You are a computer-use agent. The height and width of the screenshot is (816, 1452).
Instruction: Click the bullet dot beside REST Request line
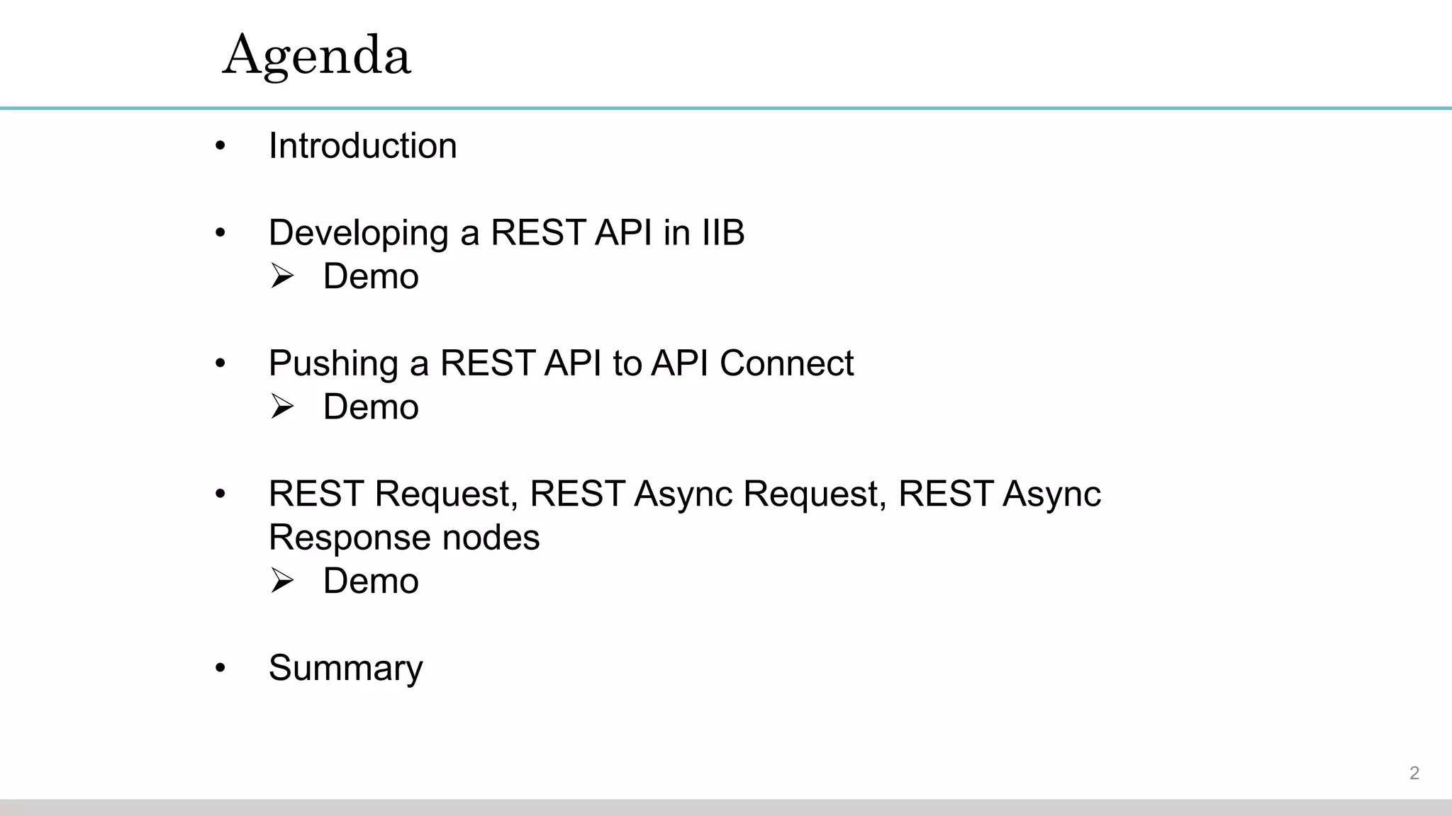pyautogui.click(x=220, y=494)
